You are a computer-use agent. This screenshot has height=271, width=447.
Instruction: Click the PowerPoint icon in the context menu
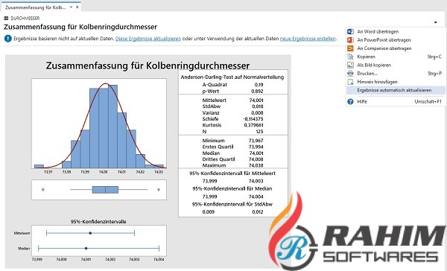click(350, 40)
